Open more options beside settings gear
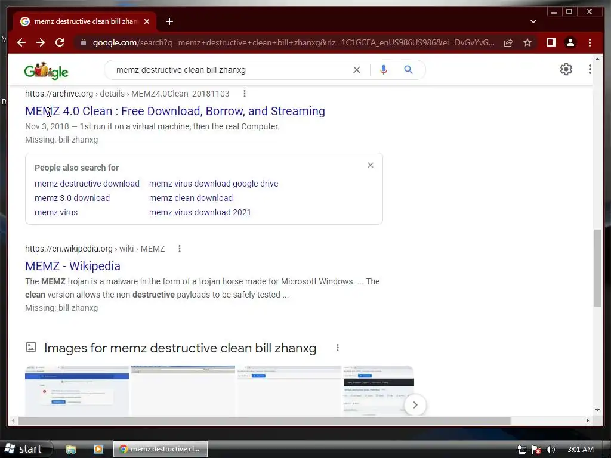Image resolution: width=611 pixels, height=458 pixels. click(590, 69)
